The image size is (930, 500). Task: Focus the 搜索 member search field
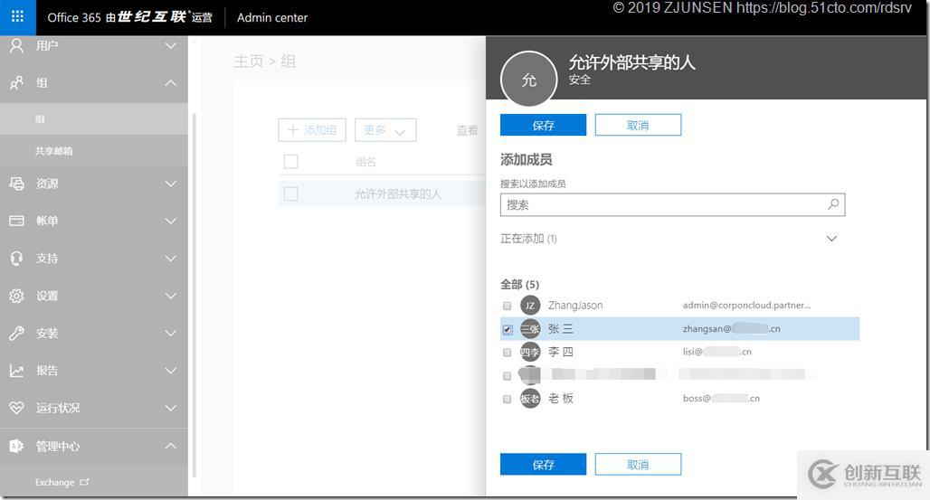point(672,204)
